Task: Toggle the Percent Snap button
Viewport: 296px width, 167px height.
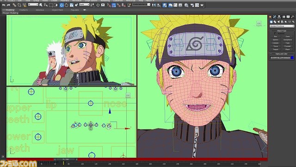Action: 119,5
